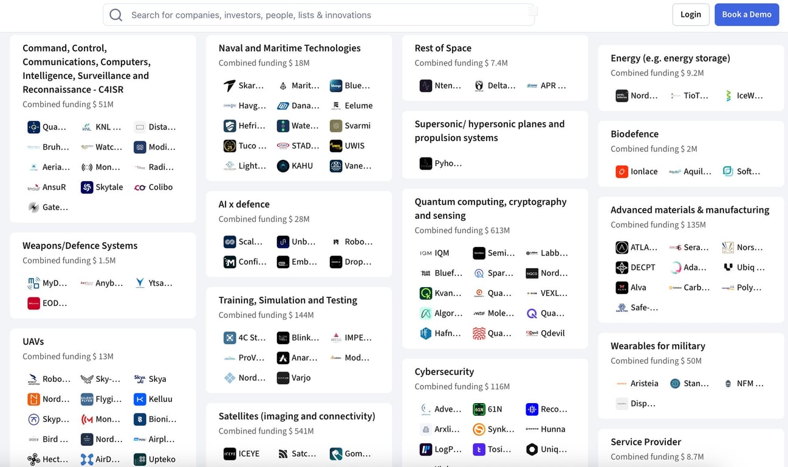This screenshot has height=467, width=788.
Task: Click the Hafn… company name
Action: (x=448, y=333)
